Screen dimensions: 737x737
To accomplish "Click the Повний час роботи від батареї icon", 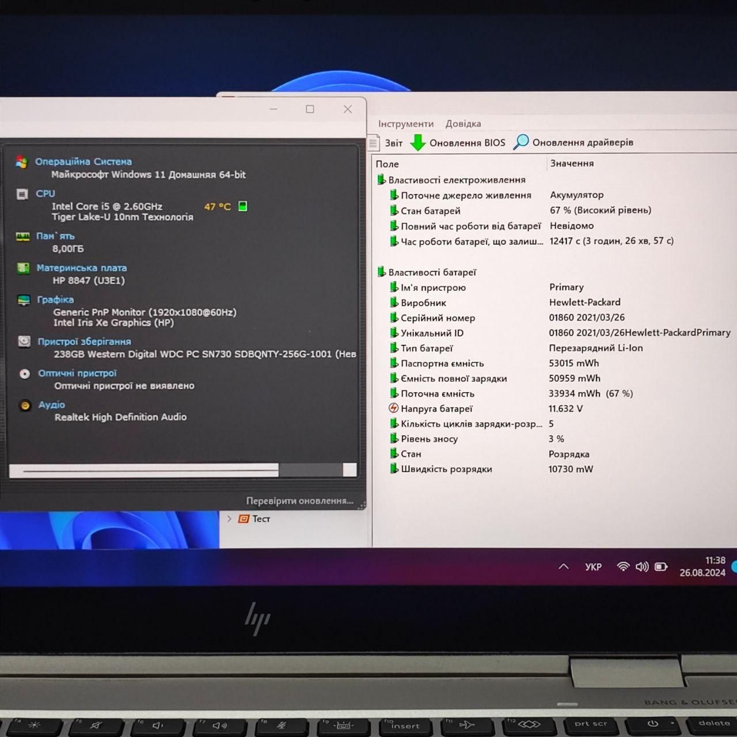I will coord(394,226).
